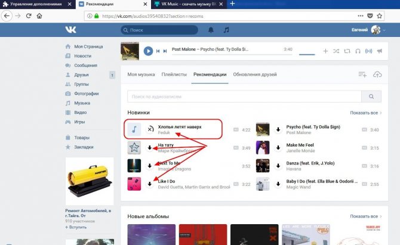Toggle audio broadcast to status
The height and width of the screenshot is (245, 400).
(368, 51)
